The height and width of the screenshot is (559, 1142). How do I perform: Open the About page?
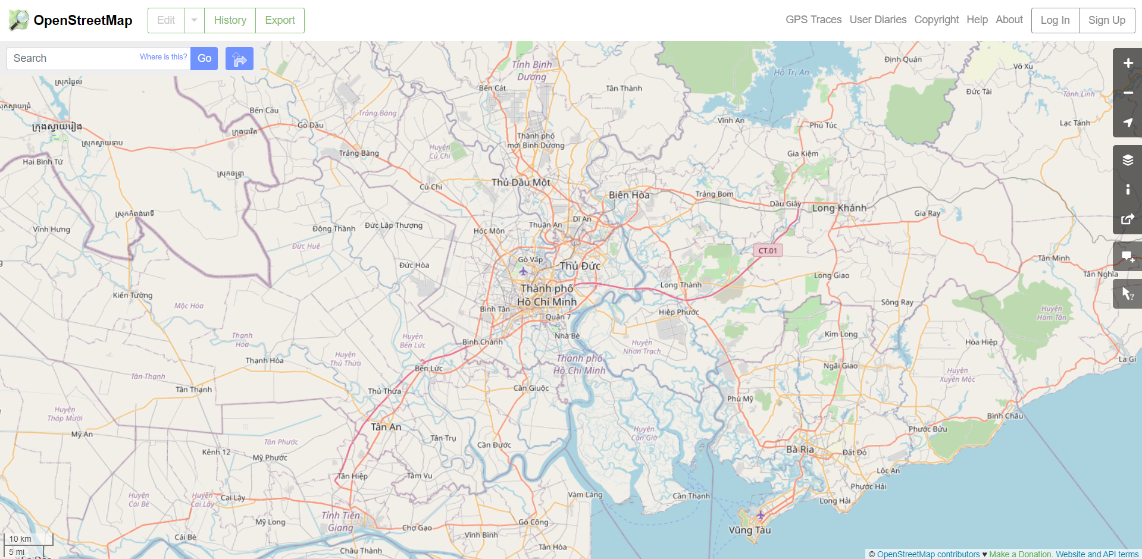click(1009, 20)
